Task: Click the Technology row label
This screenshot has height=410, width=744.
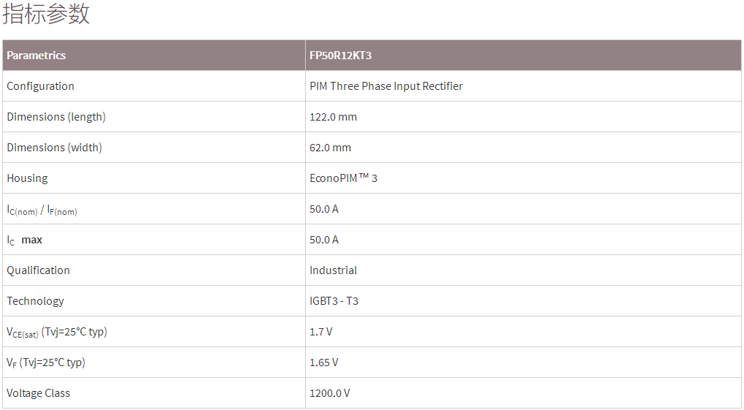Action: click(36, 301)
